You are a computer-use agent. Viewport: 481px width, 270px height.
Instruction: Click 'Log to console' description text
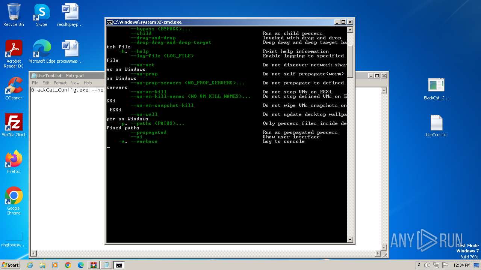284,141
